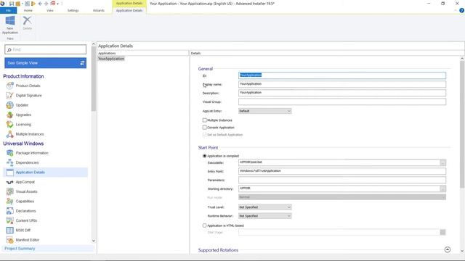Click the Delete X ribbon button
Viewport: 465px width, 261px height.
(x=28, y=22)
